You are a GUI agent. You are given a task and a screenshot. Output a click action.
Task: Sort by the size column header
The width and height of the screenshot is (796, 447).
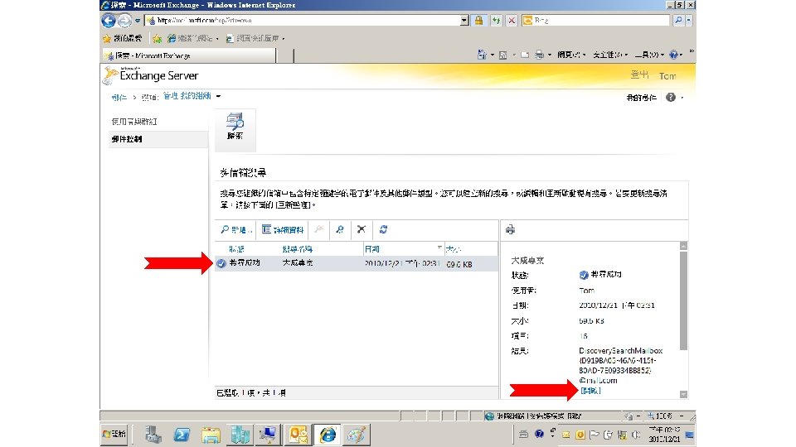[x=453, y=249]
